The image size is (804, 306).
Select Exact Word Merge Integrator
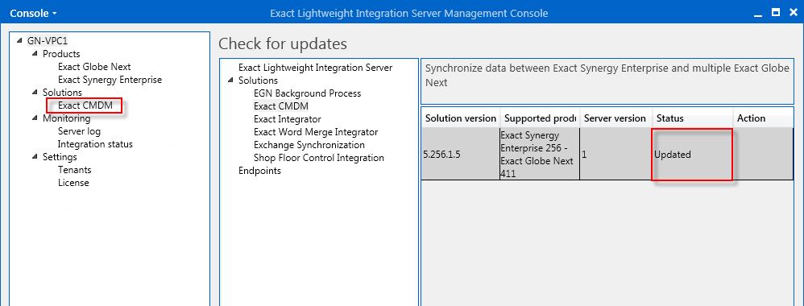coord(315,132)
